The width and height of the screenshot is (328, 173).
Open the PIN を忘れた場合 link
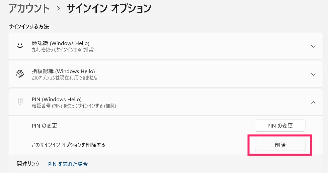click(68, 164)
